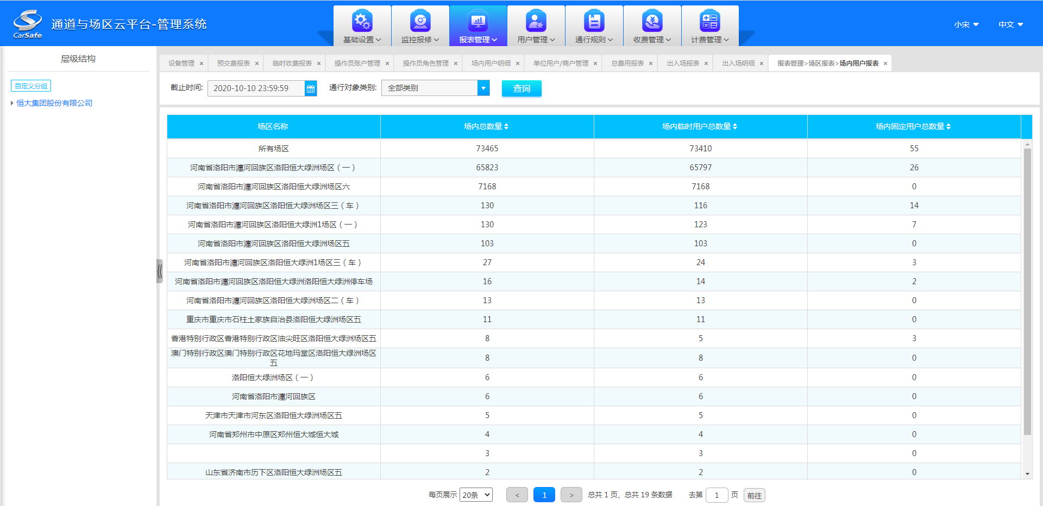Click the 自定义分组 button
The width and height of the screenshot is (1043, 506).
coord(31,86)
